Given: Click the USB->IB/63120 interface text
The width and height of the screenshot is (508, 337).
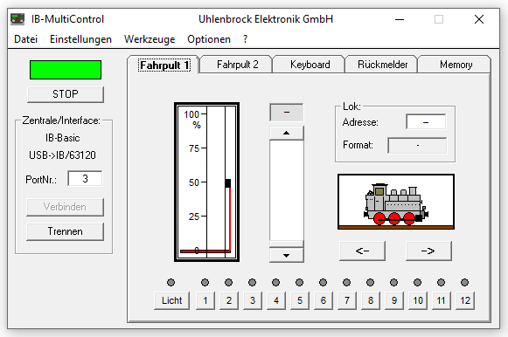Looking at the screenshot, I should [x=62, y=155].
